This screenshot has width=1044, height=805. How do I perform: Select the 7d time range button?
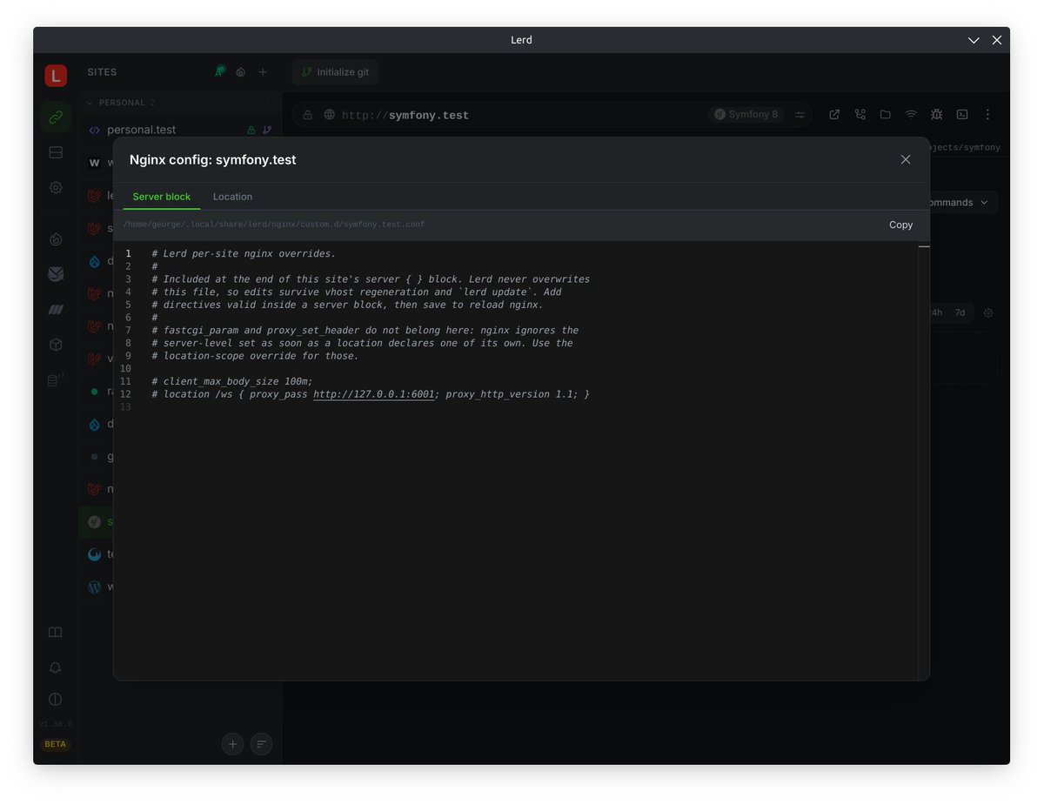click(960, 312)
